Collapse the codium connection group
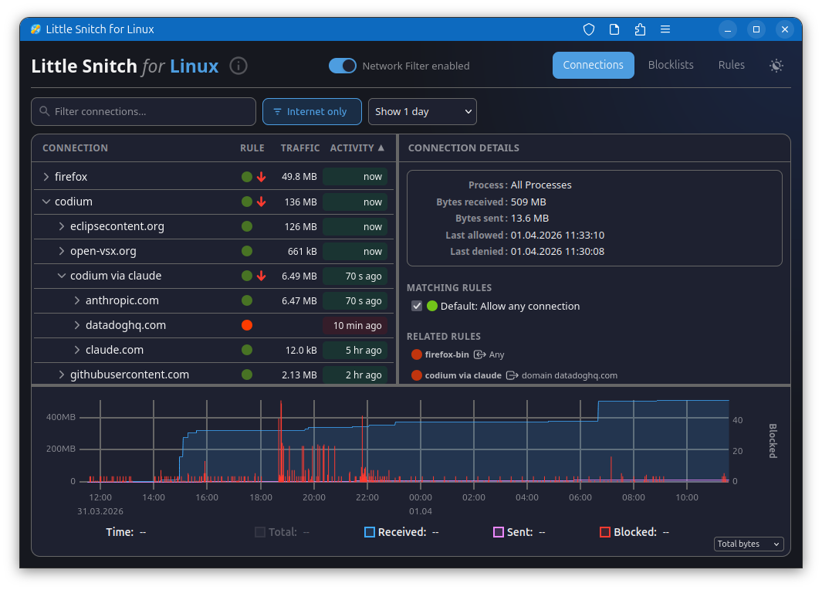This screenshot has width=822, height=590. [46, 202]
